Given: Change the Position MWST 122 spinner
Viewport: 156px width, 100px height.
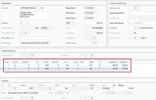Looking at the screenshot, I should coord(99,88).
